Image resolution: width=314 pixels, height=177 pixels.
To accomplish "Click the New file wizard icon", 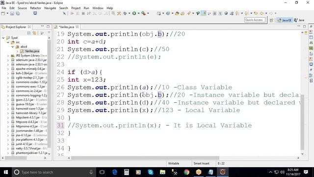I will [x=3, y=13].
